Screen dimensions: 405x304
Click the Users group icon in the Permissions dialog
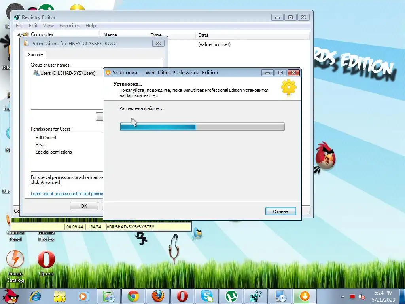(36, 73)
